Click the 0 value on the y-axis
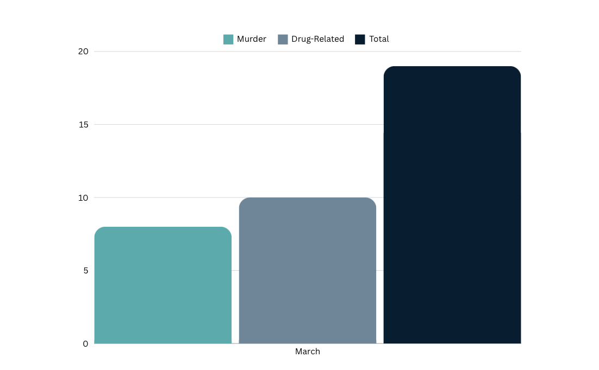The height and width of the screenshot is (370, 599). 85,344
